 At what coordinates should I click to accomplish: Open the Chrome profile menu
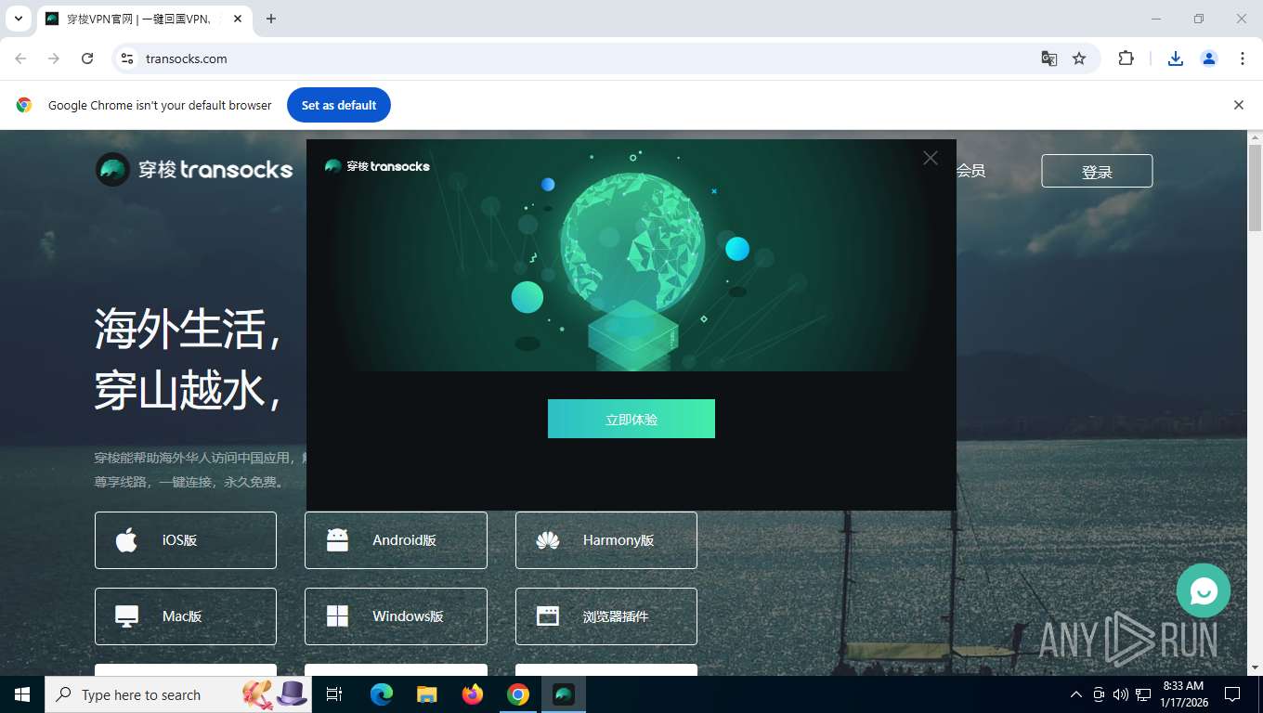click(x=1209, y=58)
